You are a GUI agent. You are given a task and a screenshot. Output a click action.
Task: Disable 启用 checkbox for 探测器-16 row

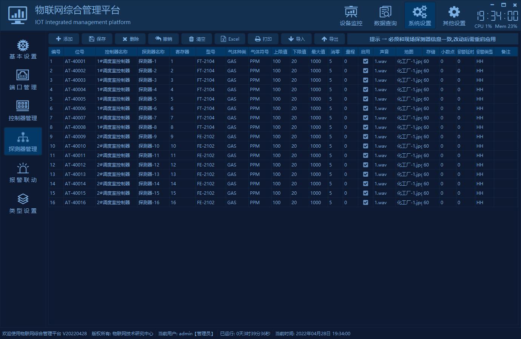click(x=365, y=202)
